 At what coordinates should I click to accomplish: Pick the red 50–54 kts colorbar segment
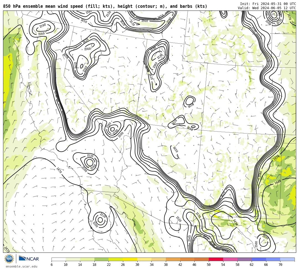tap(216, 259)
